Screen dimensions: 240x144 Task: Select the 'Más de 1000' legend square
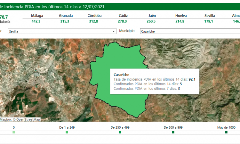pyautogui.click(x=226, y=132)
